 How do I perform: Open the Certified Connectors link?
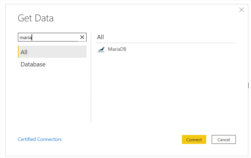[40, 139]
